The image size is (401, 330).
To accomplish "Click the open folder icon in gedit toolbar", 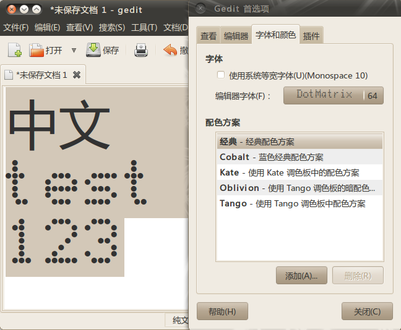I will (x=37, y=50).
